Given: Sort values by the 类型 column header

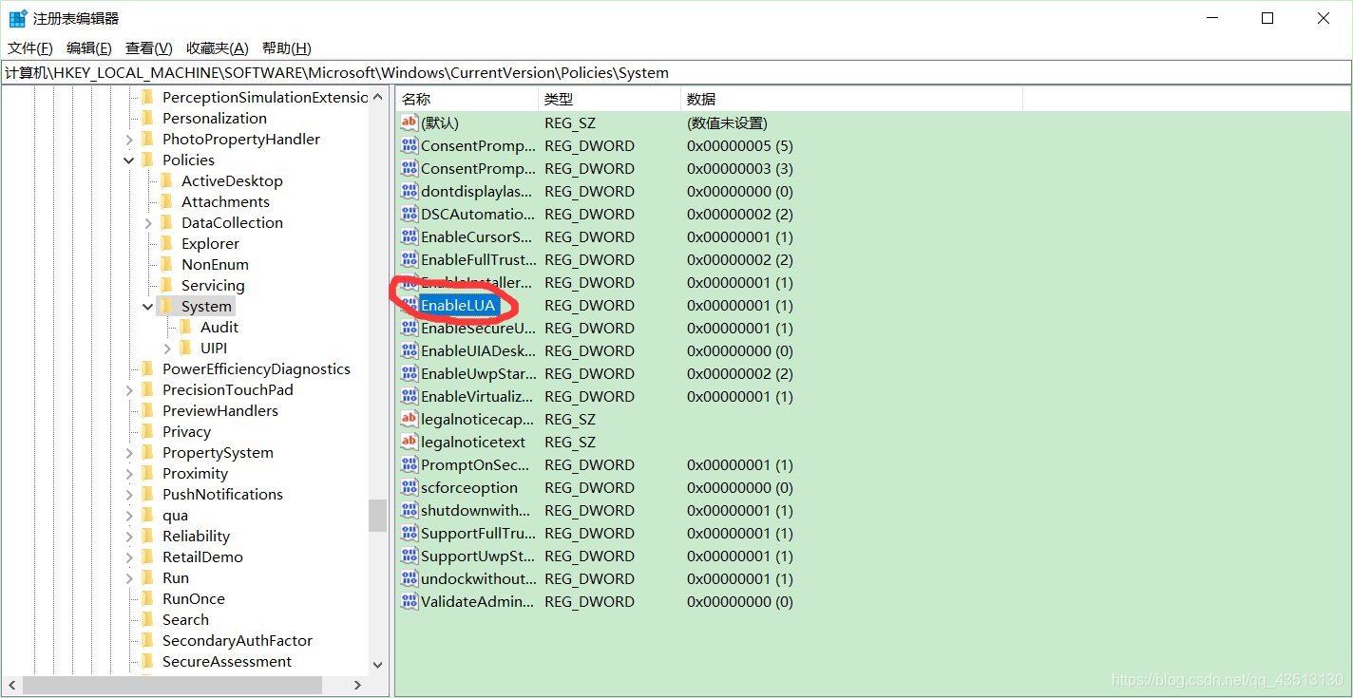Looking at the screenshot, I should [x=609, y=99].
